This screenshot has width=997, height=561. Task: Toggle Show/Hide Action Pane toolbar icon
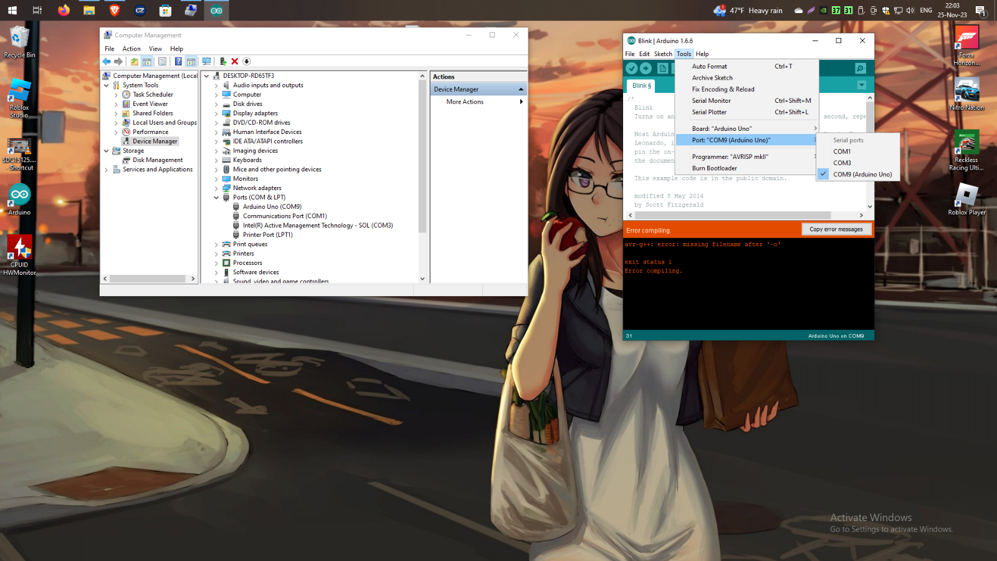tap(191, 61)
